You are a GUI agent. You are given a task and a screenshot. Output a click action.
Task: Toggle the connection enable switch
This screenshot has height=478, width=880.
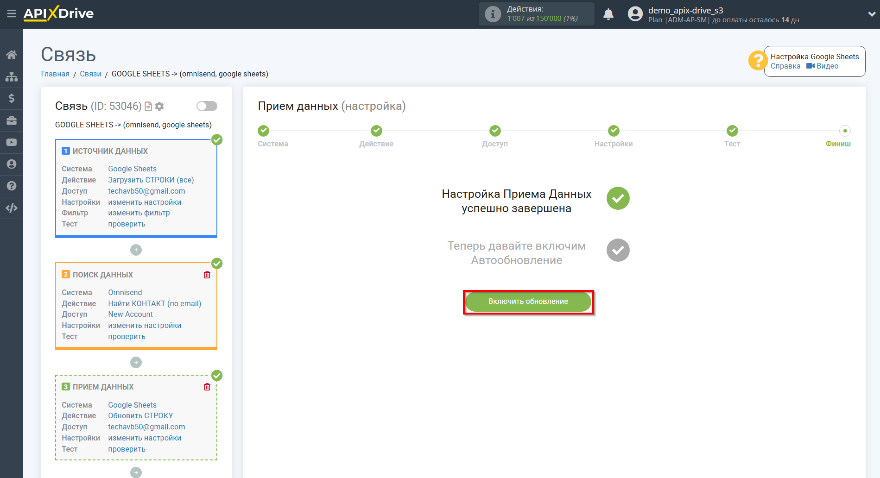point(206,106)
